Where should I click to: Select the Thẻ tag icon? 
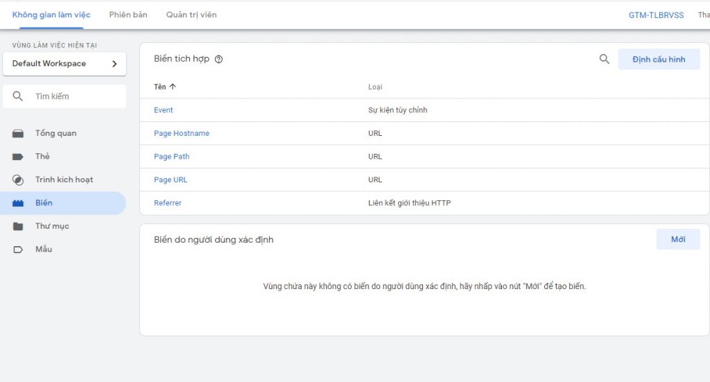click(x=17, y=157)
